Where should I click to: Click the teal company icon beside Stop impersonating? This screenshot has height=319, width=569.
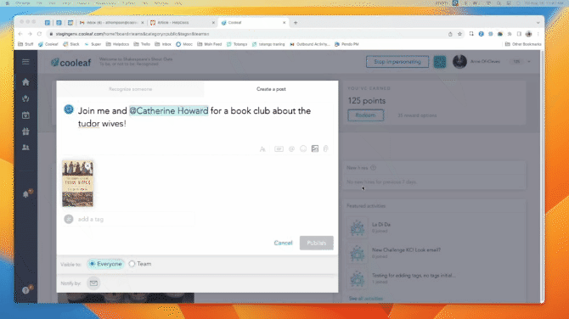[440, 62]
